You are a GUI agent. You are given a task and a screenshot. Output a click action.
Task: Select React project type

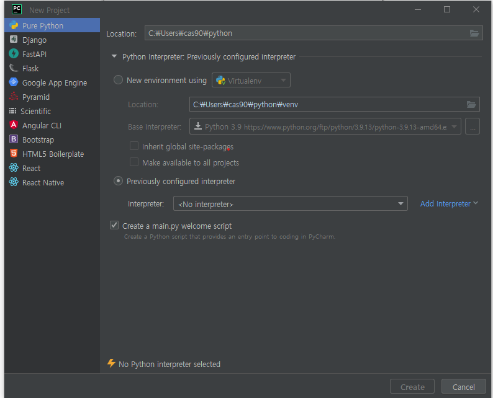pos(52,168)
